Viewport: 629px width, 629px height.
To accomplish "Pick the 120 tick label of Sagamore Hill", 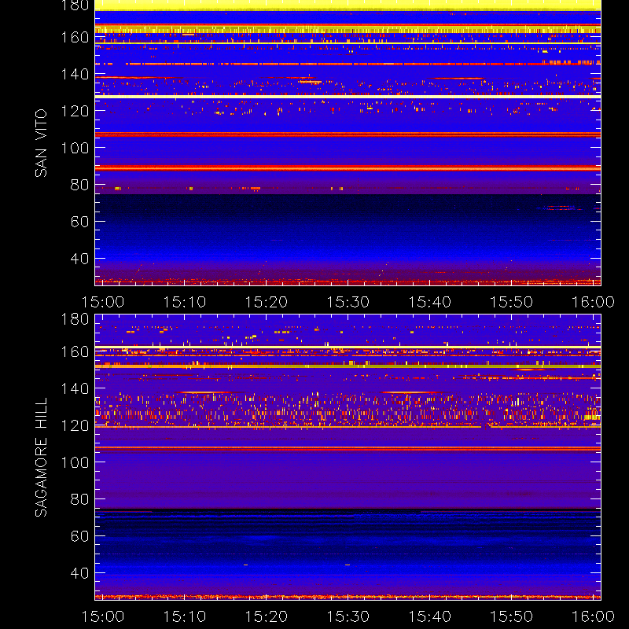I will (x=75, y=425).
